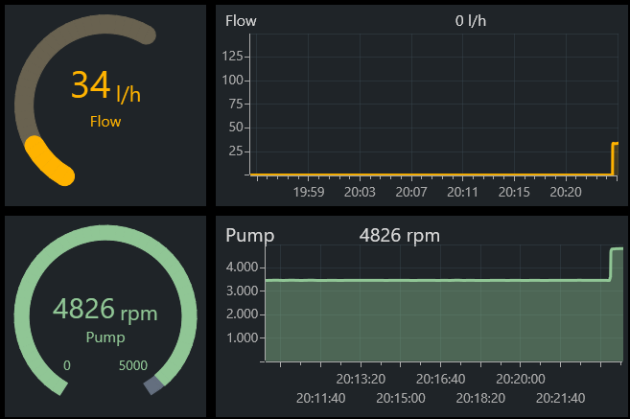This screenshot has height=419, width=630.
Task: Click the orange filled arc of Flow gauge
Action: click(48, 161)
